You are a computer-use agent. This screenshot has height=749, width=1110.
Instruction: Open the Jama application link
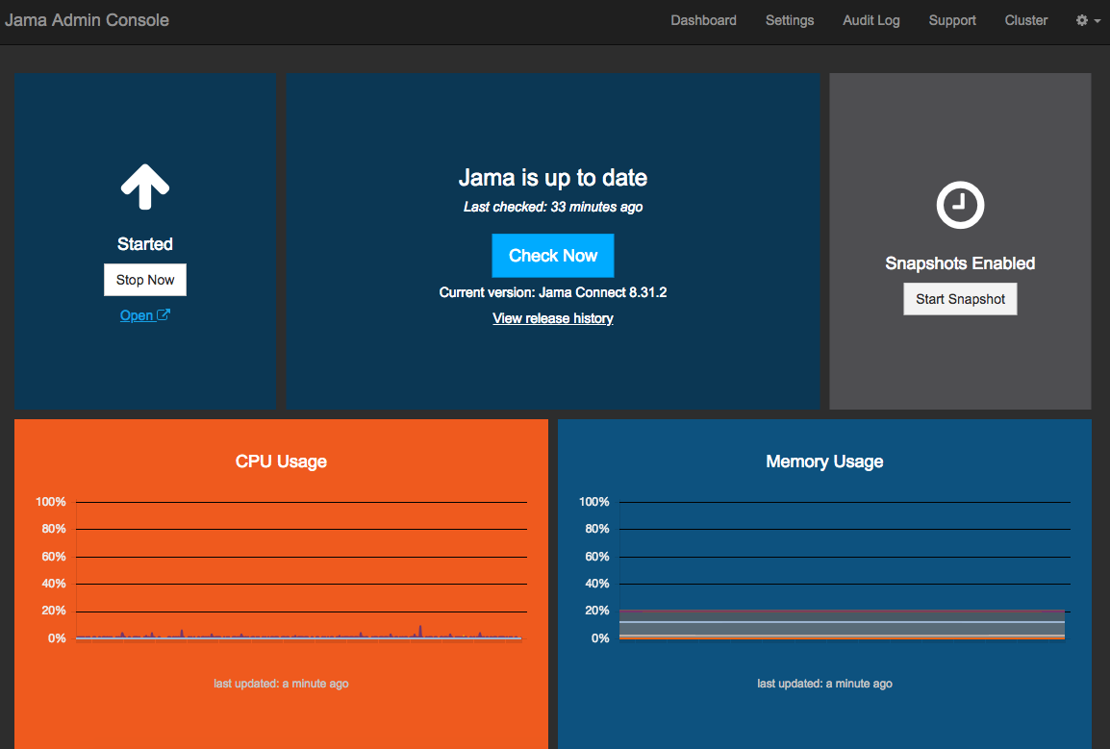tap(144, 315)
